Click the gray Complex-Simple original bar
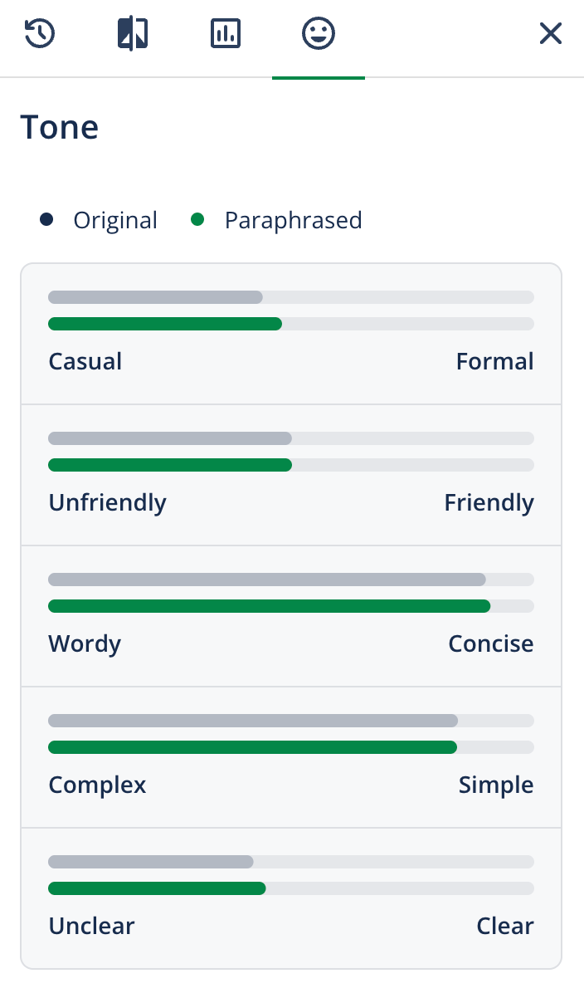The width and height of the screenshot is (584, 993). [253, 721]
